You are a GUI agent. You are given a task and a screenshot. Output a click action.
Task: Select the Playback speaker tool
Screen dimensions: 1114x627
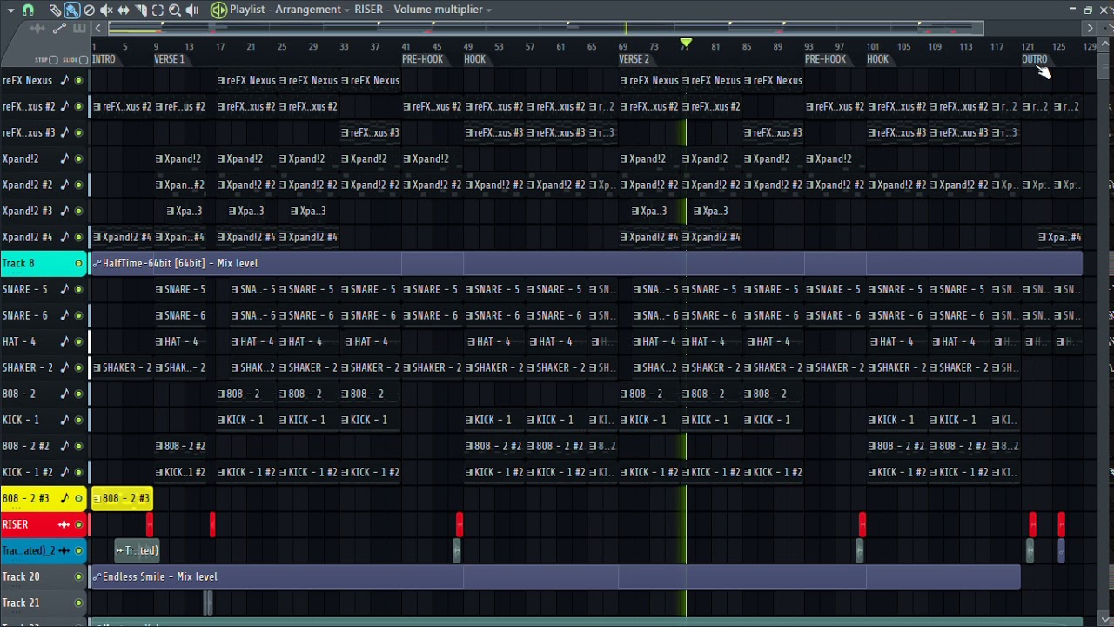pyautogui.click(x=192, y=10)
